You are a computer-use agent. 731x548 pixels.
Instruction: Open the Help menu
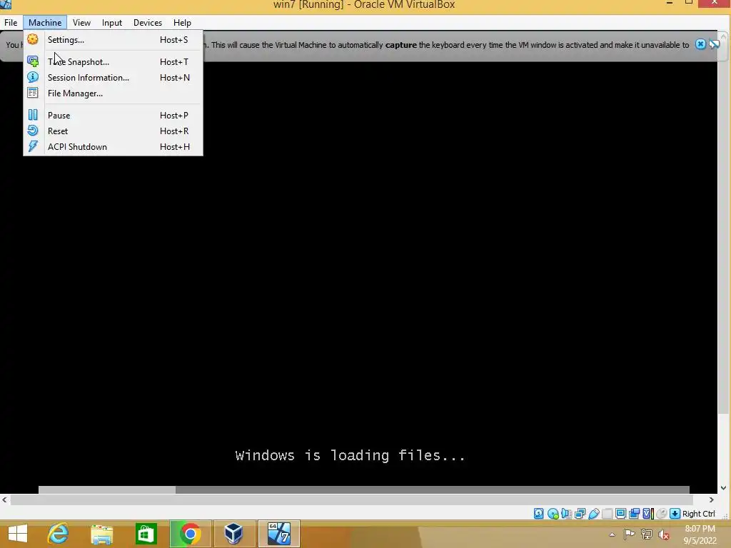(182, 22)
